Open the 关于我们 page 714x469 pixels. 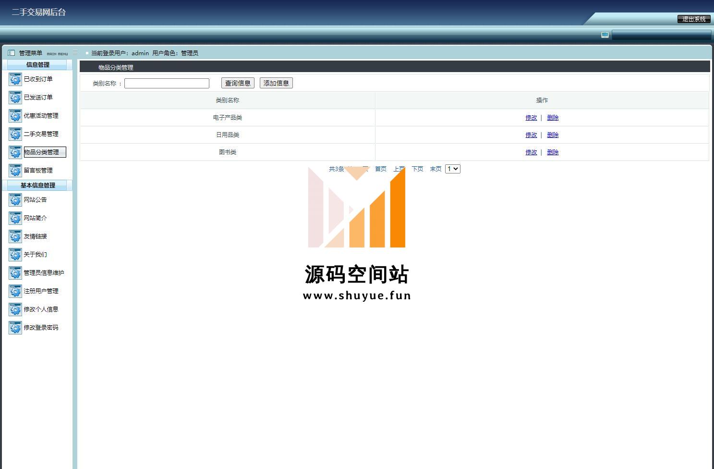(x=36, y=254)
